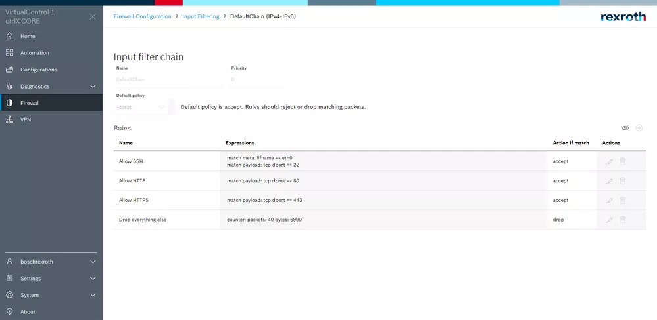Expand the Settings section

[x=93, y=279]
